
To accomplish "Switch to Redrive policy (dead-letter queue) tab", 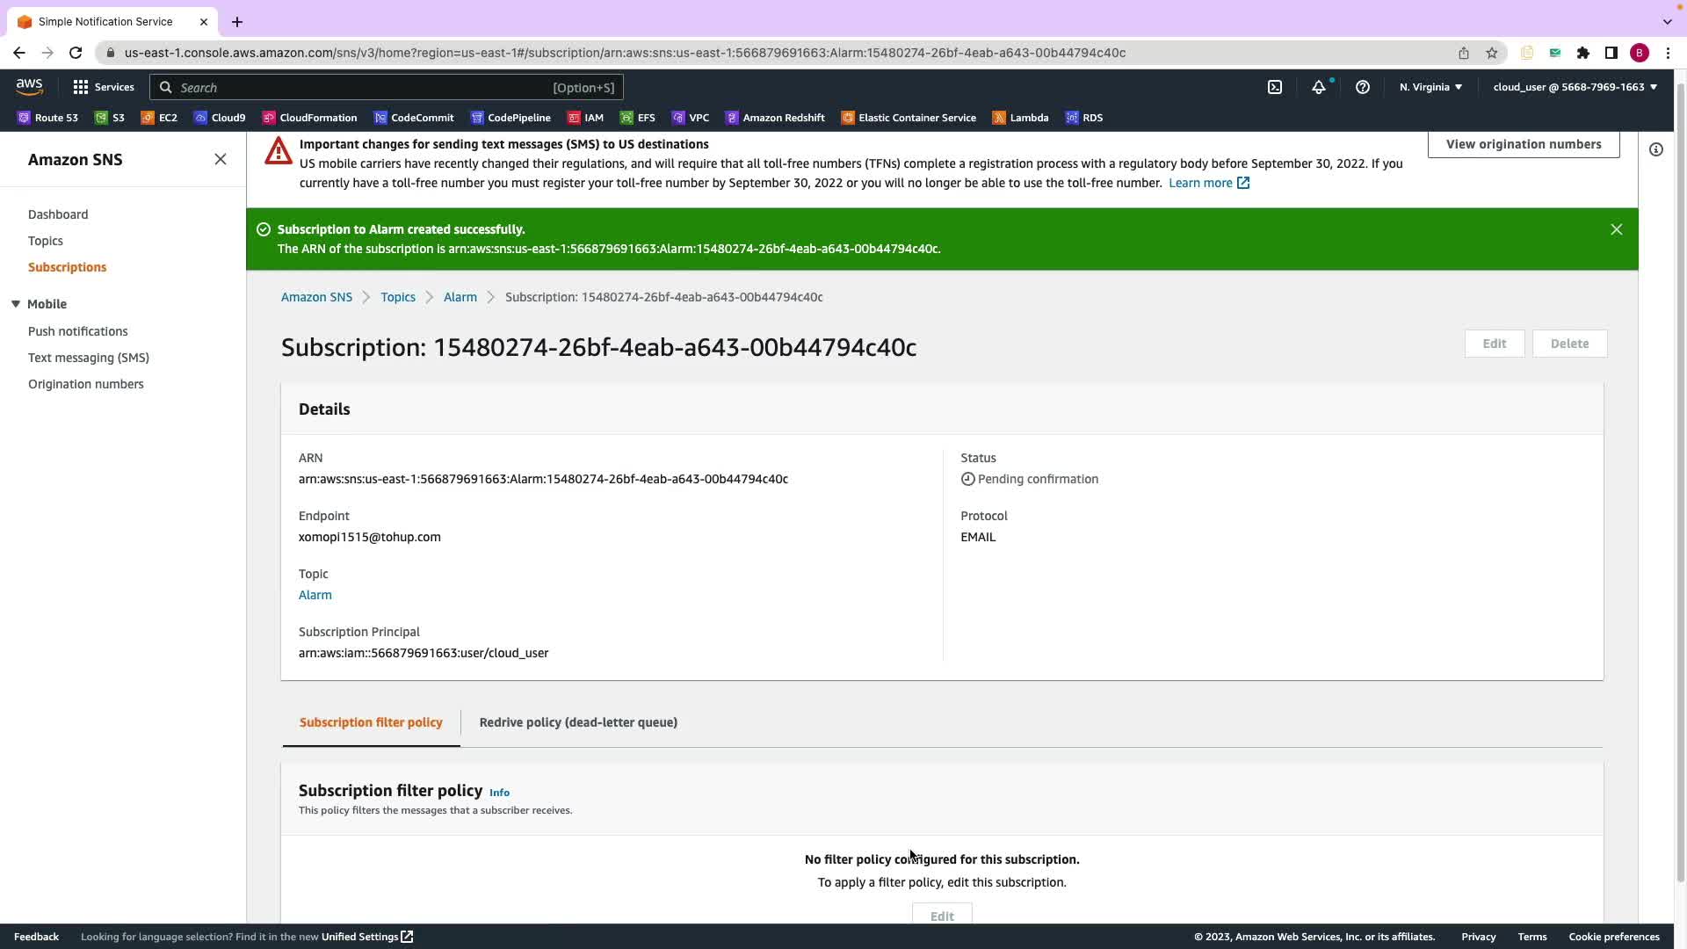I will click(x=578, y=722).
